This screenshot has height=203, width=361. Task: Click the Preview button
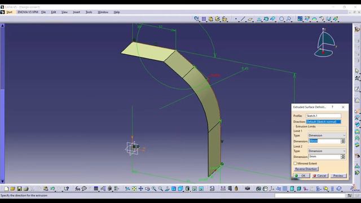(x=338, y=175)
